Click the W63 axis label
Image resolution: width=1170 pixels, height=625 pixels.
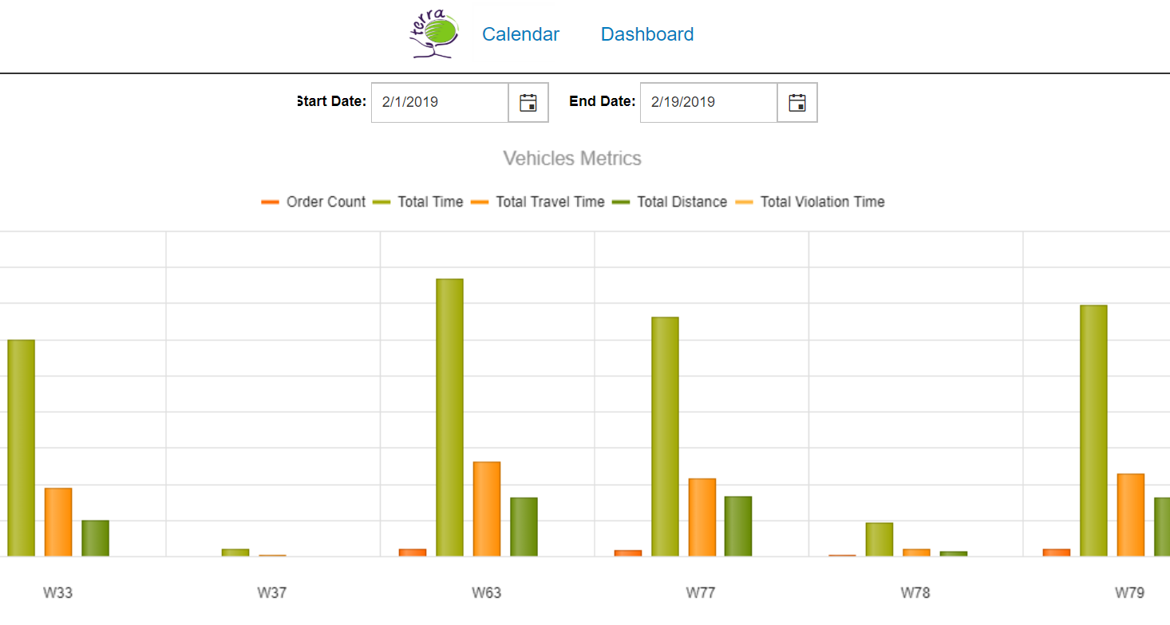pos(486,593)
